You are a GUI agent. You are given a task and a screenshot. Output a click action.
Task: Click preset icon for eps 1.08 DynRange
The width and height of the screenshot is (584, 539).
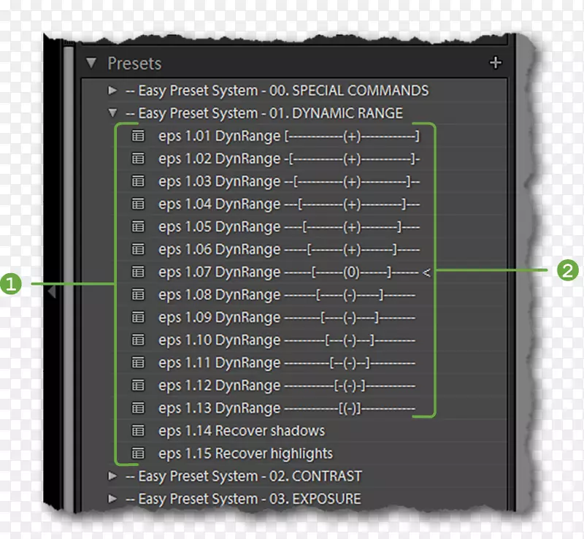138,294
